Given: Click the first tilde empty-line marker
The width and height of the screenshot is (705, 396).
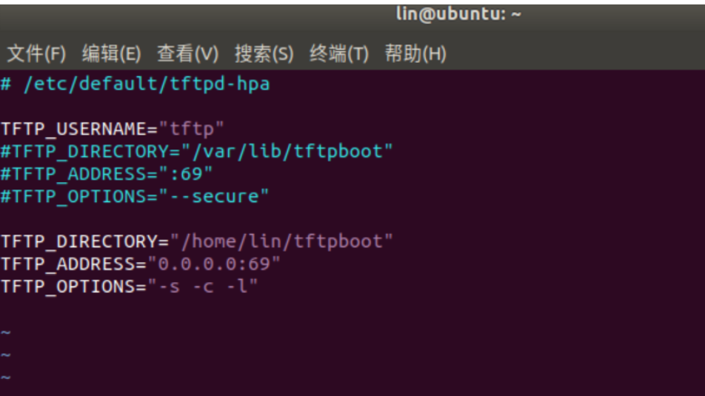Looking at the screenshot, I should click(x=6, y=332).
